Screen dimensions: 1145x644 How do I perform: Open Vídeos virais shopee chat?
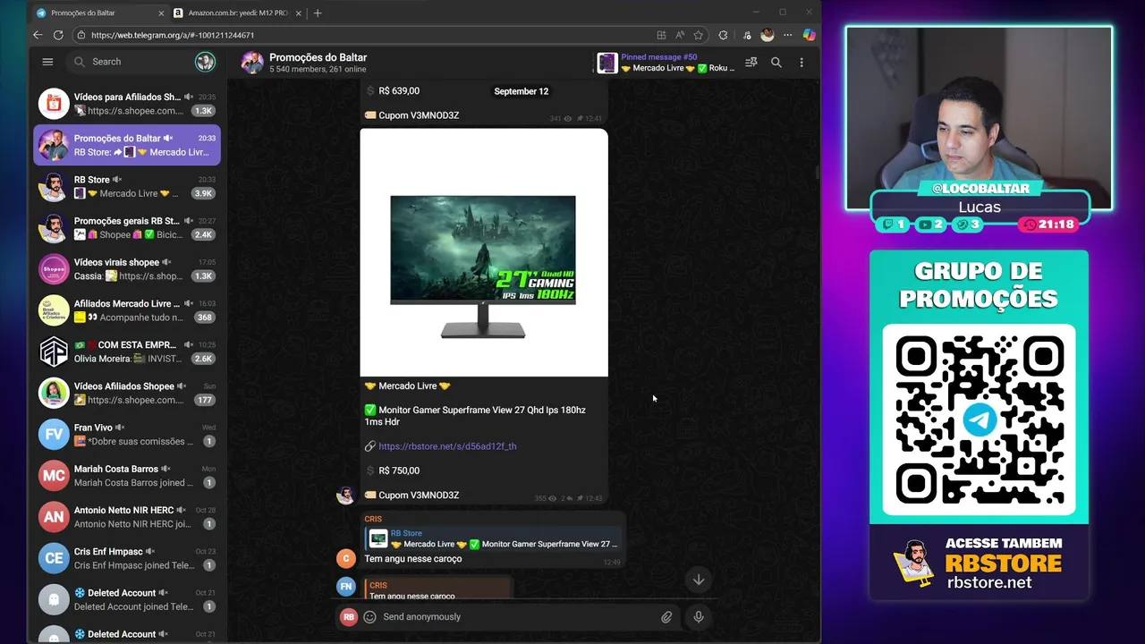tap(127, 268)
